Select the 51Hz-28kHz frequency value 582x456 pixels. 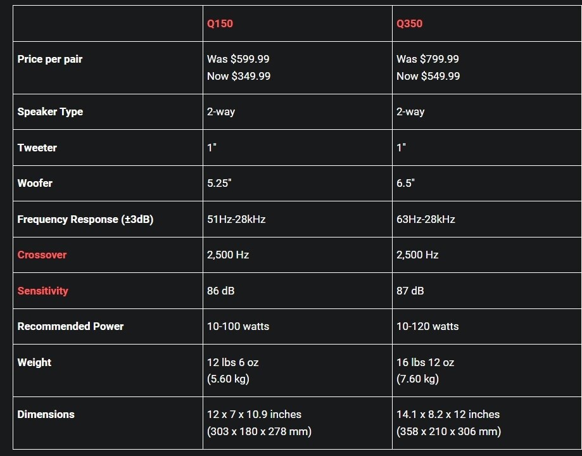[236, 219]
